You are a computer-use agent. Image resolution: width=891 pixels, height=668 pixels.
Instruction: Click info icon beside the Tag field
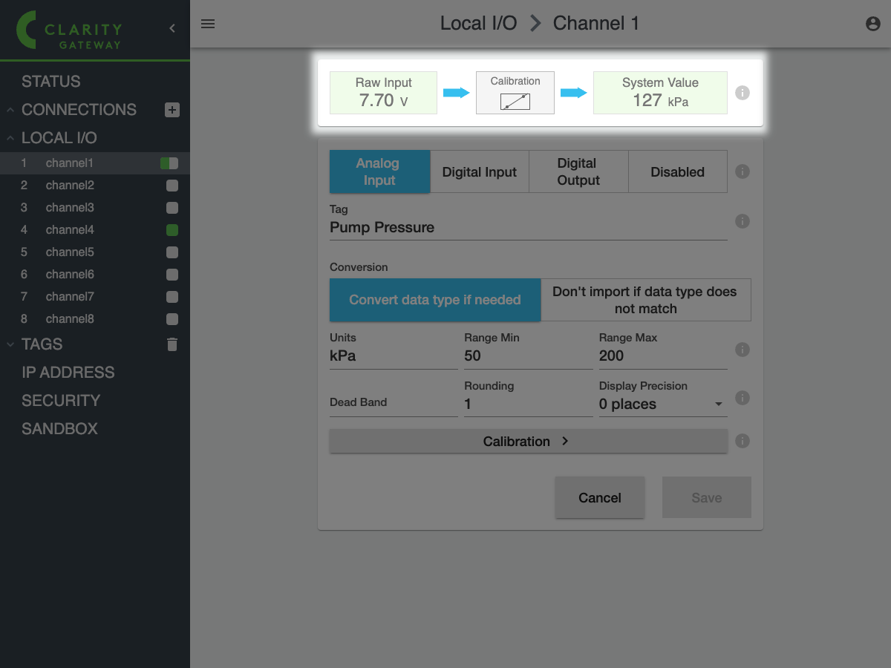[x=742, y=221]
